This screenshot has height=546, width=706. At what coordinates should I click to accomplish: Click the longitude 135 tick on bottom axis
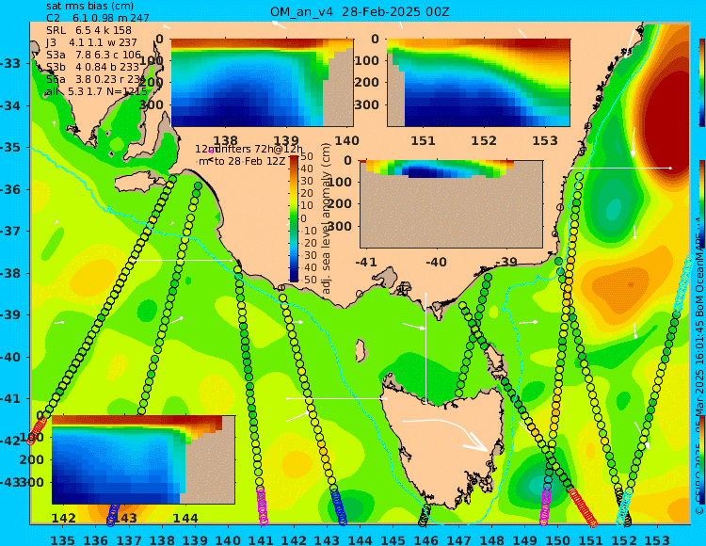point(62,539)
